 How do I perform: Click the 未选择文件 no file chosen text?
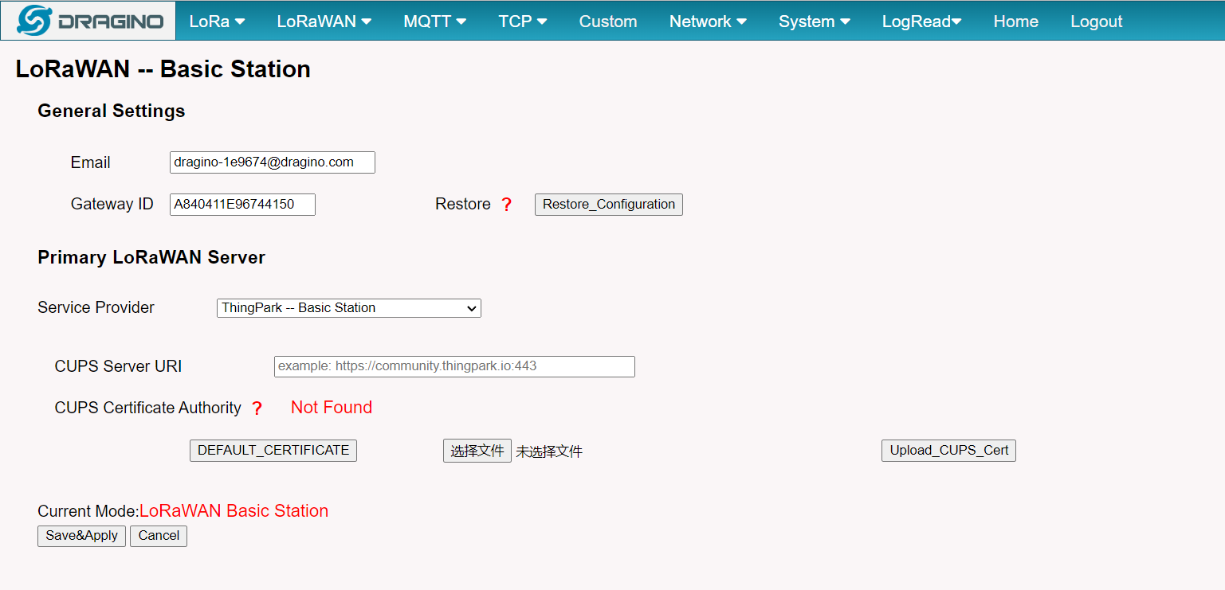(x=549, y=451)
